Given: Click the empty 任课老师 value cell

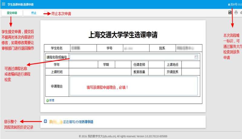Looking at the screenshot, I should tap(156, 64).
